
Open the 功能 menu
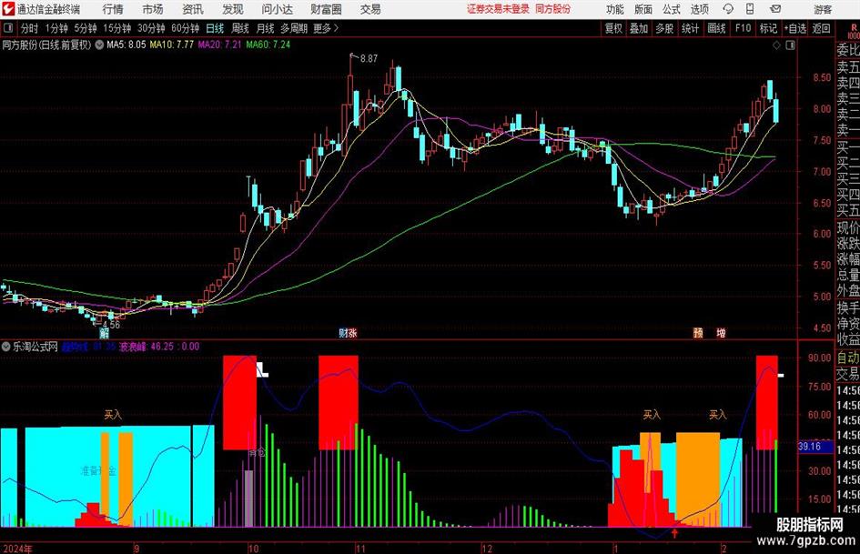615,9
